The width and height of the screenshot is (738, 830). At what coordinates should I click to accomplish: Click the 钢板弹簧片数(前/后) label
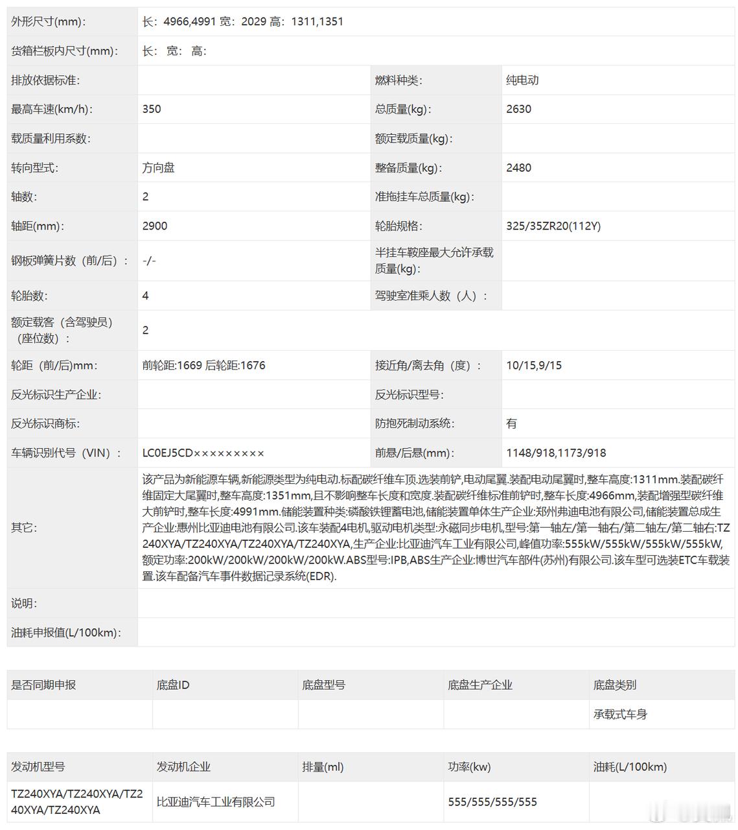[x=69, y=261]
